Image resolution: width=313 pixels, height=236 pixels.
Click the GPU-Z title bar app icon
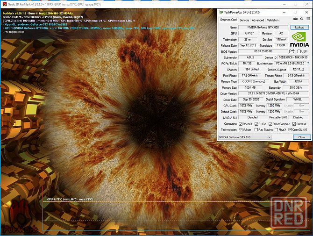(221, 11)
